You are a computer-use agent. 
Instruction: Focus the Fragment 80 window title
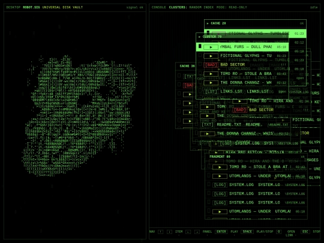pos(220,157)
